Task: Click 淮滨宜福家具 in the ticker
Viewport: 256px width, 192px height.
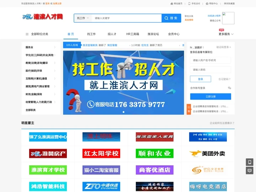Action: click(x=90, y=45)
